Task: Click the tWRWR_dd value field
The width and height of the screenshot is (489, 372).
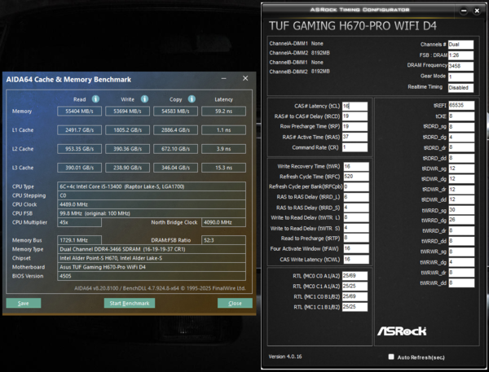Action: pyautogui.click(x=461, y=283)
